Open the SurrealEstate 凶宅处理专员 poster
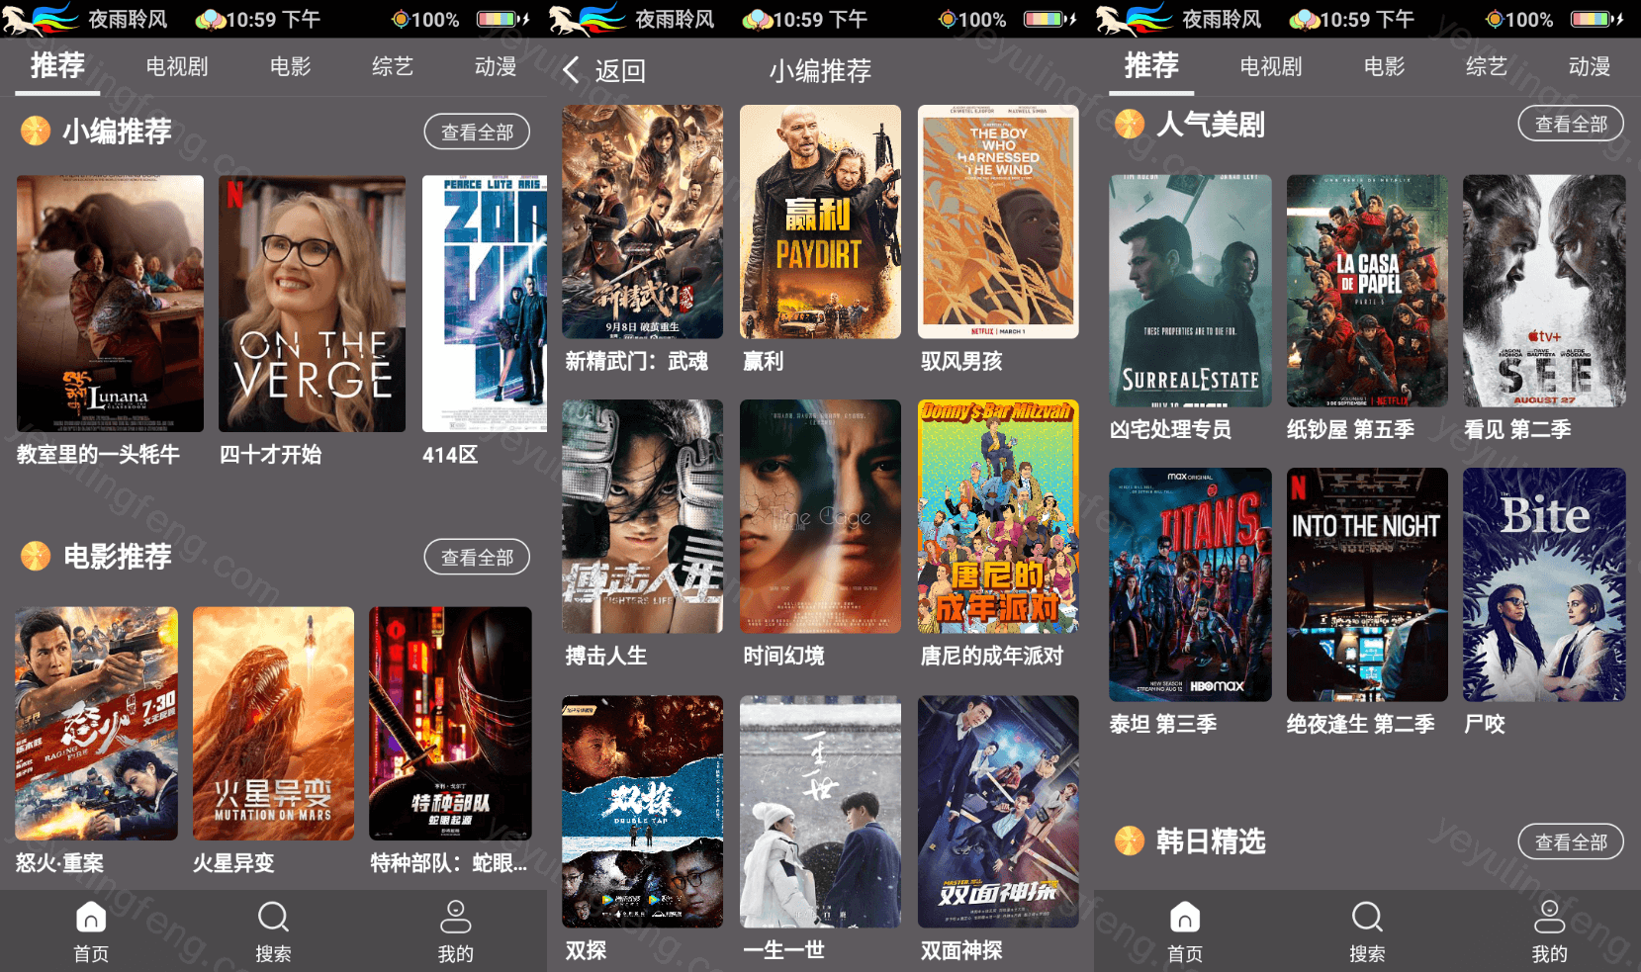1641x972 pixels. tap(1190, 291)
